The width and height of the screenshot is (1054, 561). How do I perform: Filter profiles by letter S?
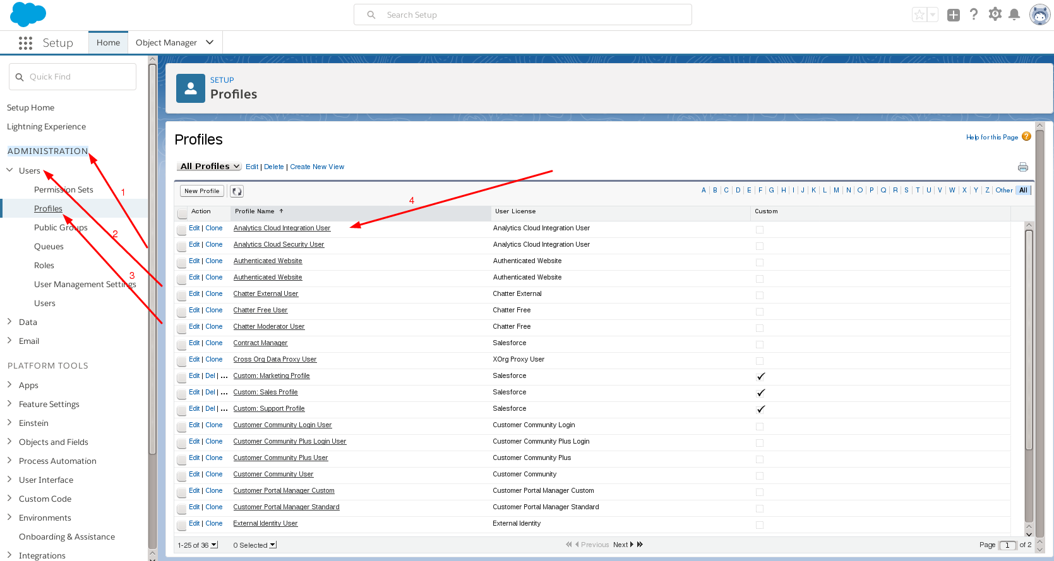pyautogui.click(x=906, y=191)
